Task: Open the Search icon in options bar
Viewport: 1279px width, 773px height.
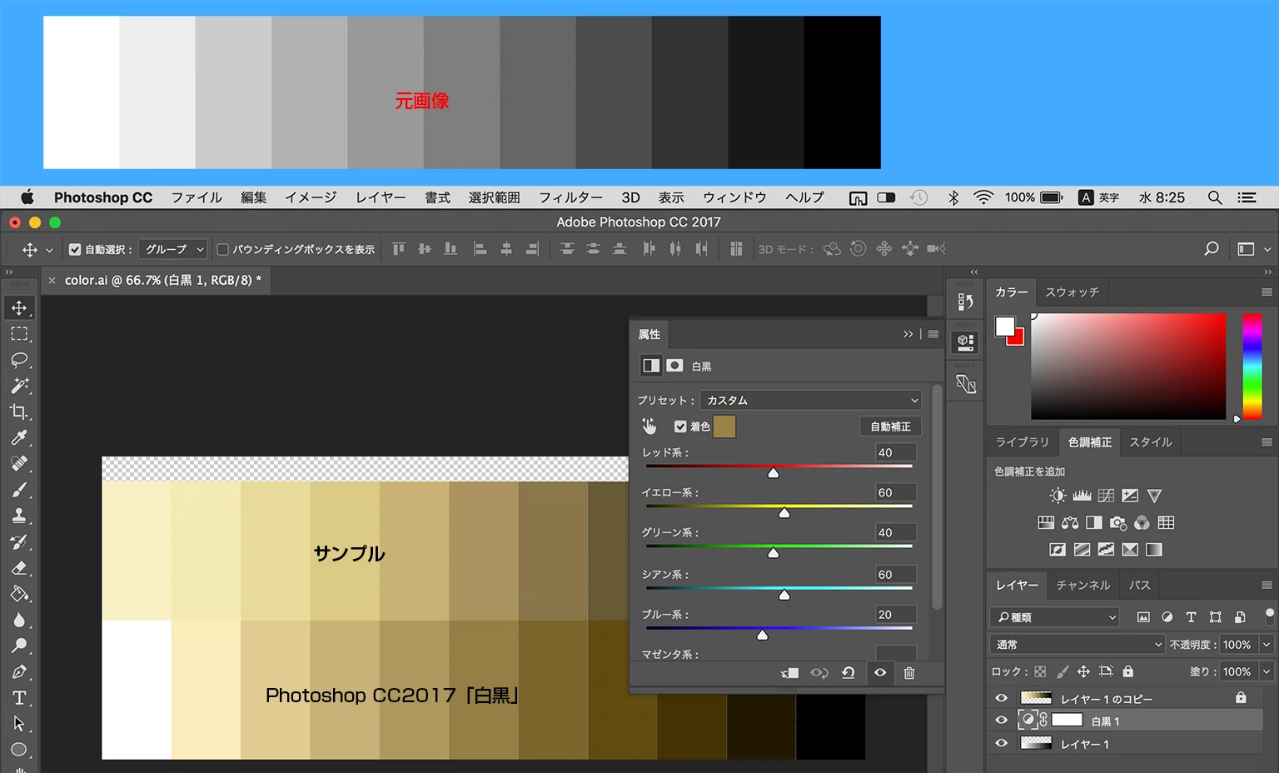Action: point(1212,249)
